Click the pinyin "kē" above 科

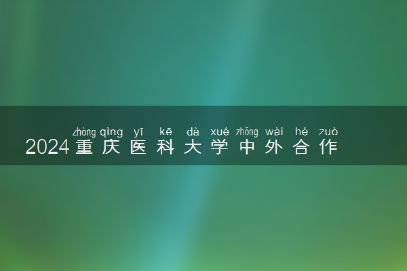click(166, 131)
